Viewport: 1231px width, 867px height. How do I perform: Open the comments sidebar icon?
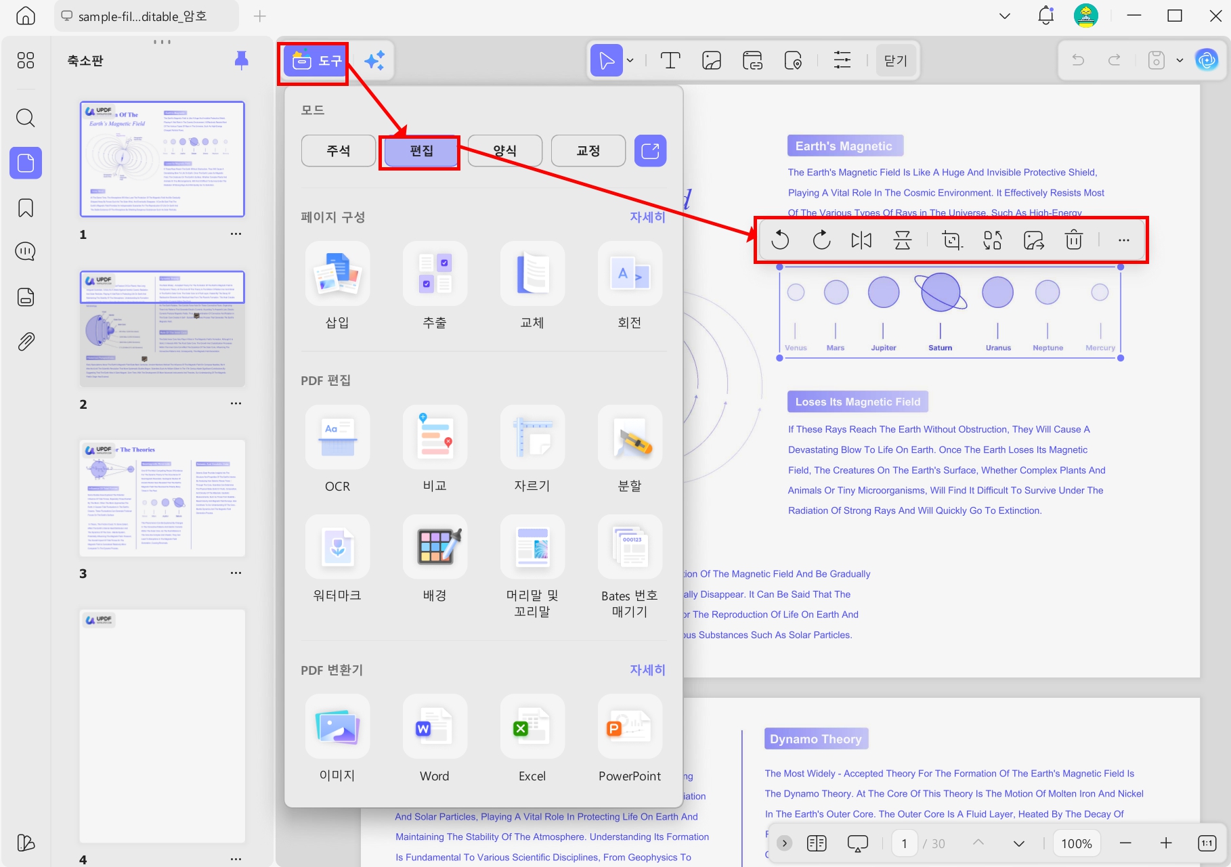point(26,252)
